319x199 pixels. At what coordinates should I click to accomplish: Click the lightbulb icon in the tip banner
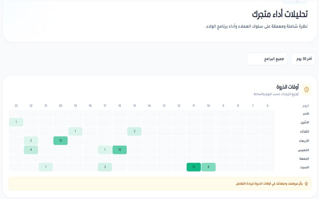click(306, 184)
